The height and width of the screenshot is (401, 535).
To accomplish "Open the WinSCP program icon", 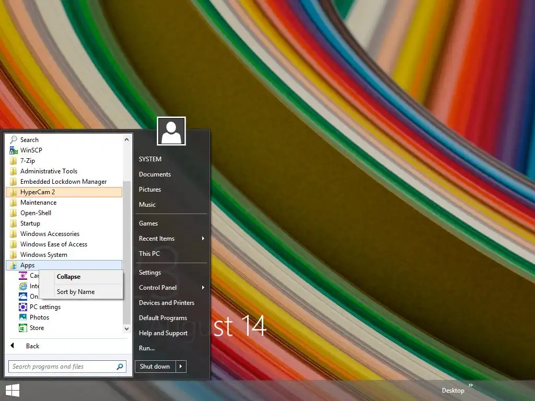I will 13,150.
